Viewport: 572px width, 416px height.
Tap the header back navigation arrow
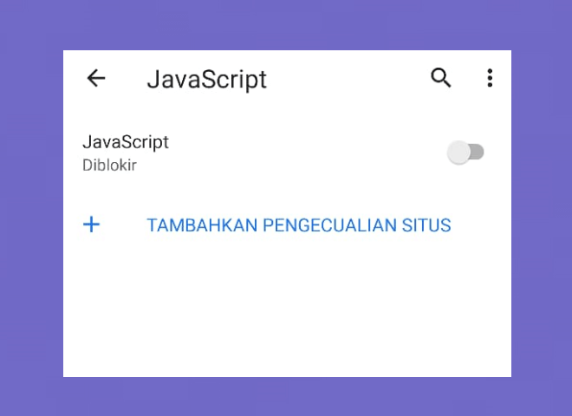96,78
